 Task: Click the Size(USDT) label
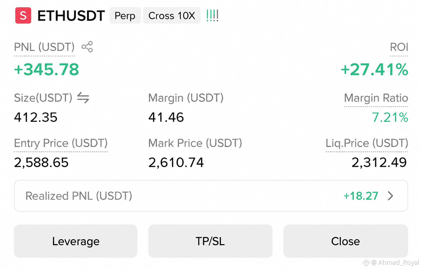[x=43, y=98]
